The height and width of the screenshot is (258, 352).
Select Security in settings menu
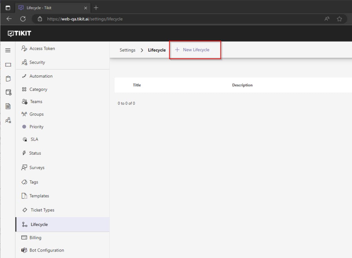point(37,62)
